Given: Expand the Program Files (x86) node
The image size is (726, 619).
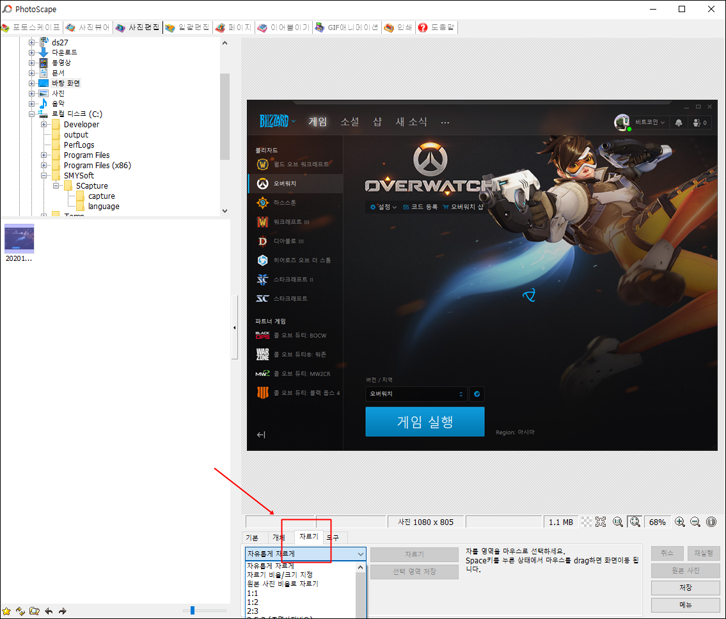Looking at the screenshot, I should tap(43, 165).
